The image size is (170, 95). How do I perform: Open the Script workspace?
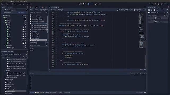click(90, 4)
